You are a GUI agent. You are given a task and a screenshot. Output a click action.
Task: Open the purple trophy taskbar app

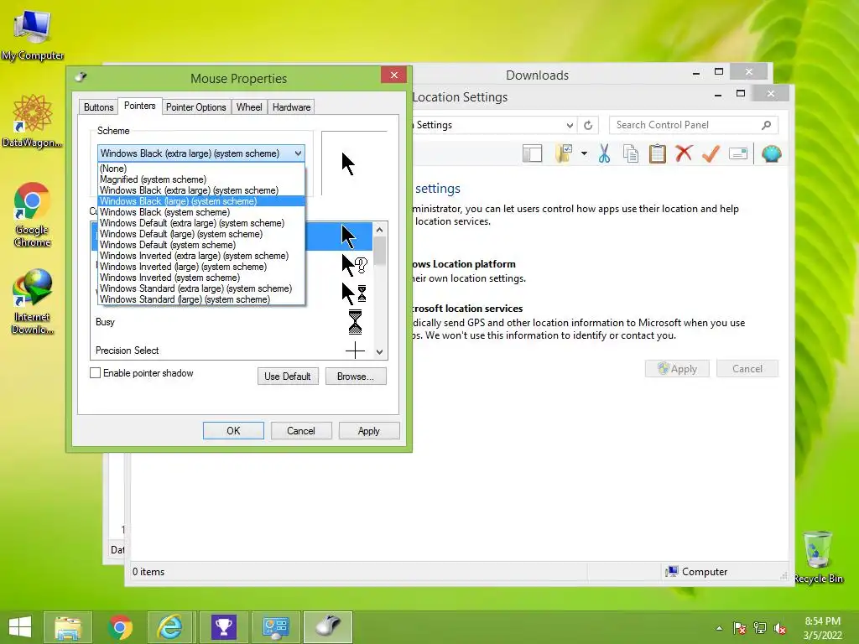pos(223,627)
